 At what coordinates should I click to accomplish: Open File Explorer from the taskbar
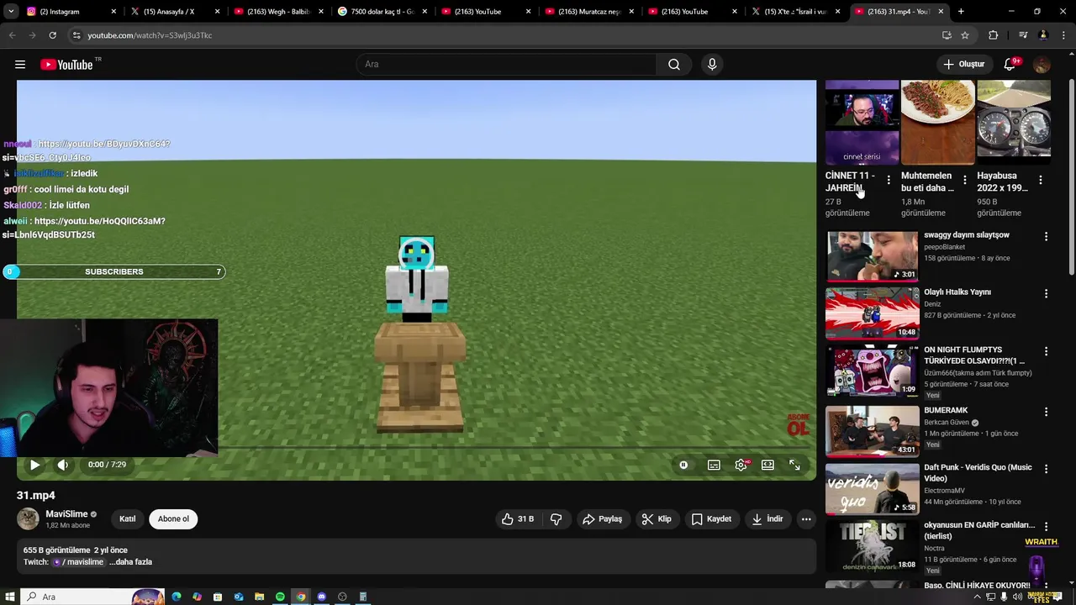tap(259, 597)
